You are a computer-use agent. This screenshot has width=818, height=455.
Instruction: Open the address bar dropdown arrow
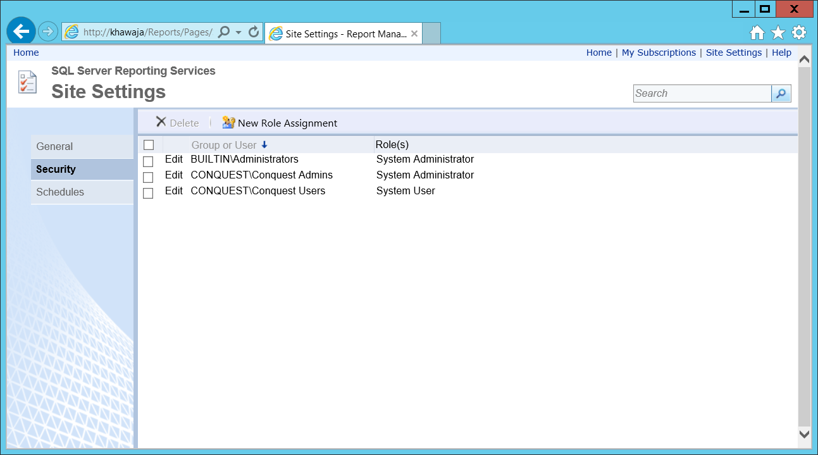[239, 32]
